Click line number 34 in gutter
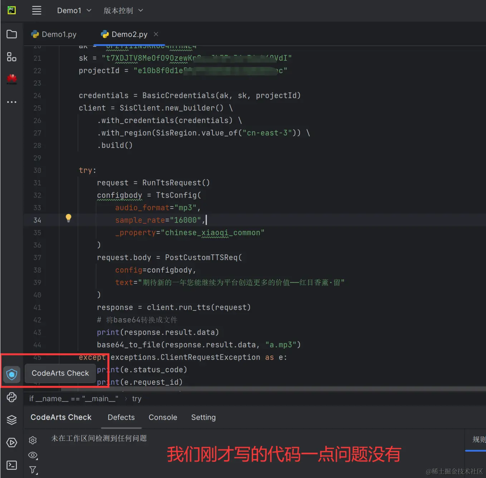Image resolution: width=486 pixels, height=478 pixels. 37,220
